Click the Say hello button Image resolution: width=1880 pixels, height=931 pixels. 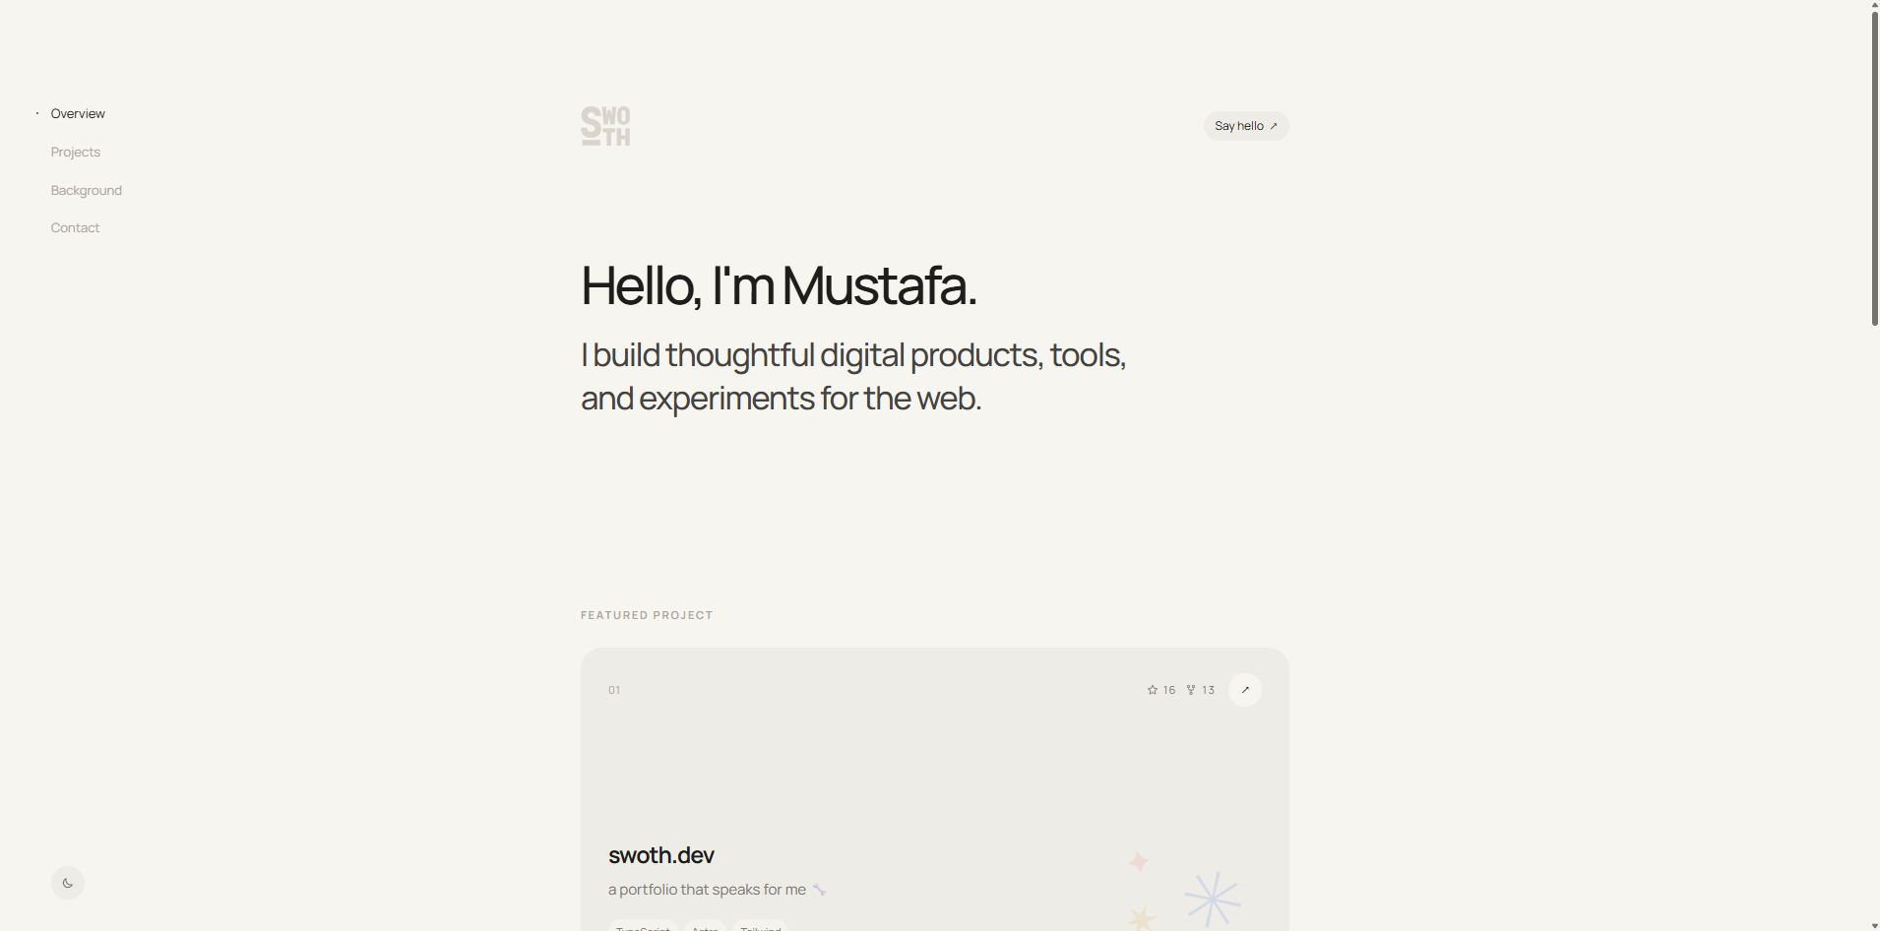coord(1246,126)
